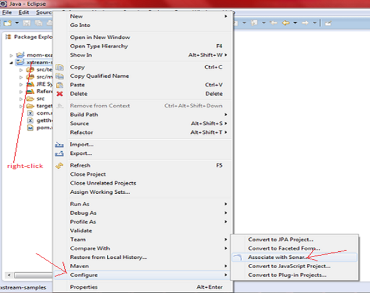The height and width of the screenshot is (293, 370).
Task: Click the Refresh arrows icon
Action: click(x=59, y=166)
